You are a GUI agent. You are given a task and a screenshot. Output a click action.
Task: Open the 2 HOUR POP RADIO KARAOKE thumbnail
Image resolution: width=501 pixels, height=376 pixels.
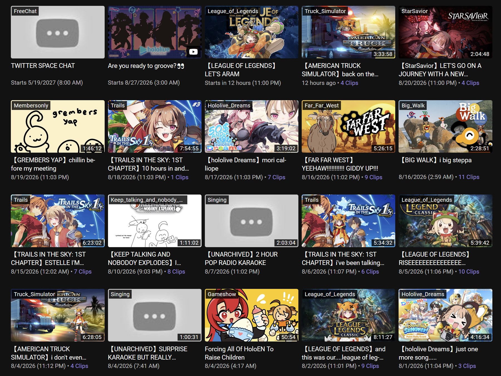[251, 221]
